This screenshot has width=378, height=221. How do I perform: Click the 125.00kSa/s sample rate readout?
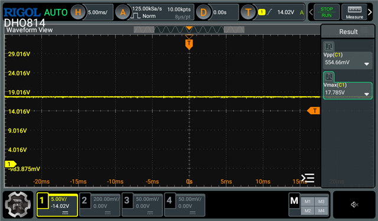pos(147,9)
